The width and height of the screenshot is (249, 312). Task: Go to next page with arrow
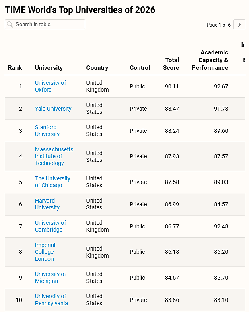(239, 25)
